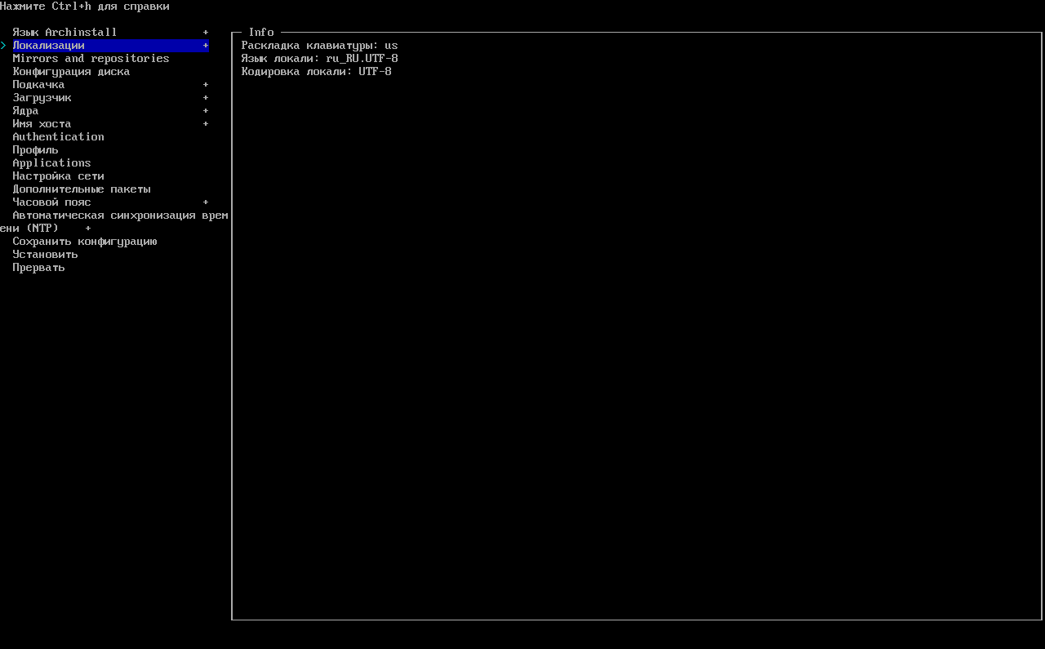
Task: Select Дополнительные пакеты
Action: pos(82,189)
